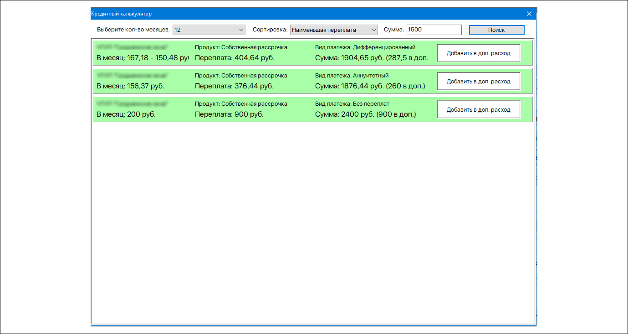Screen dimensions: 628x334
Task: Select text 'В месяц: 156,37 руб.'
Action: [x=131, y=86]
